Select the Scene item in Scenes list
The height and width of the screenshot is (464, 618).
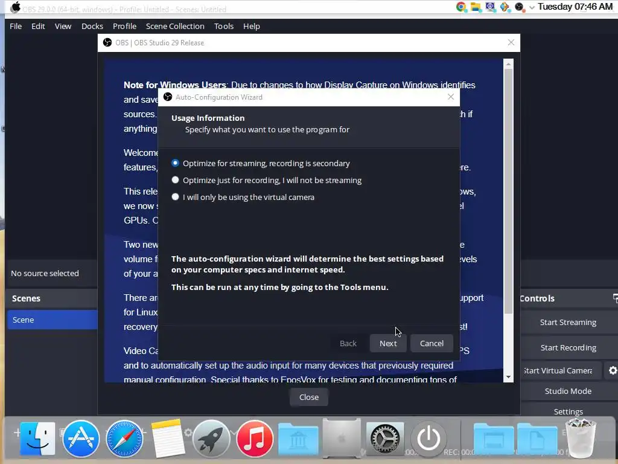point(52,320)
